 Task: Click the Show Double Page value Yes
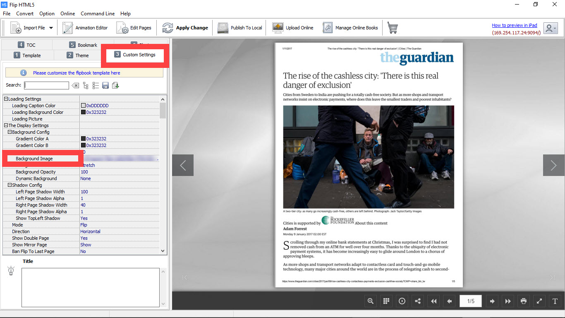click(x=84, y=238)
